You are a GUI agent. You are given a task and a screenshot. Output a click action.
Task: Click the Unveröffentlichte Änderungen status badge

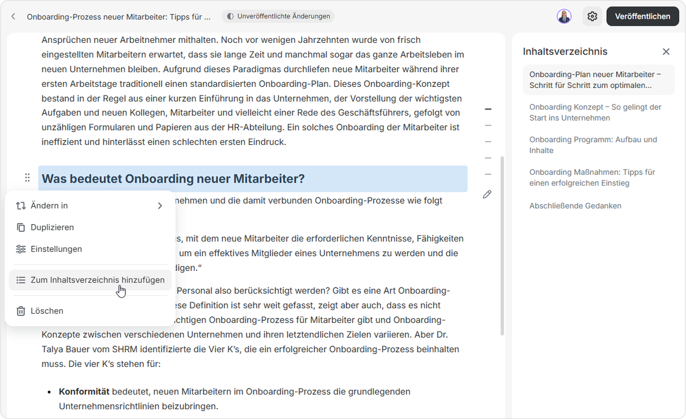click(x=278, y=16)
